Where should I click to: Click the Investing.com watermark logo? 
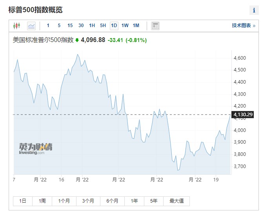click(x=36, y=148)
